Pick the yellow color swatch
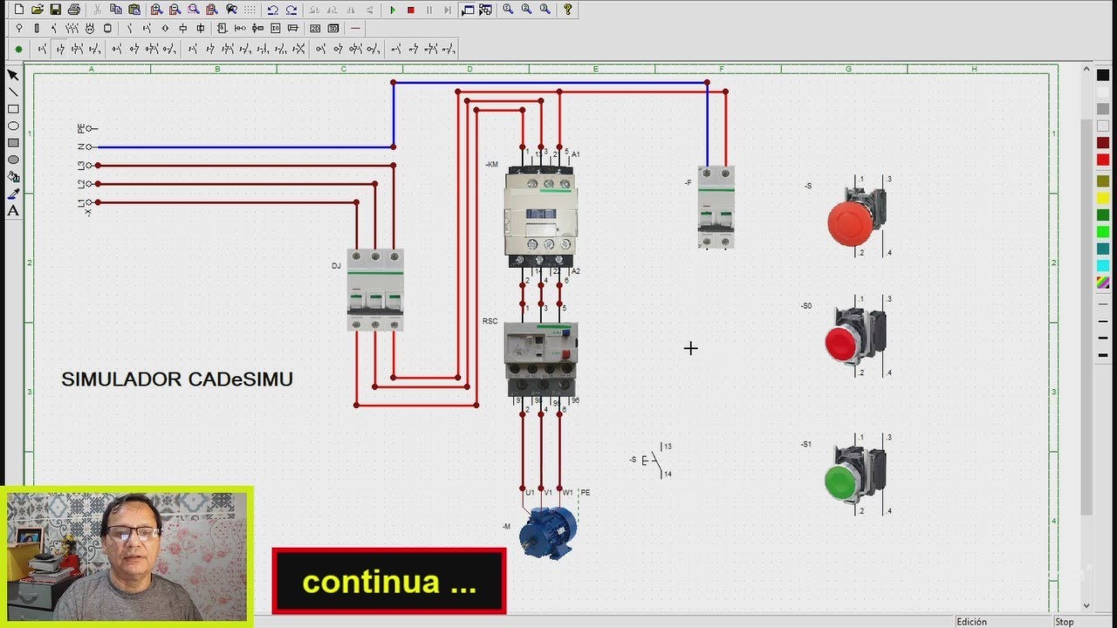 1103,198
